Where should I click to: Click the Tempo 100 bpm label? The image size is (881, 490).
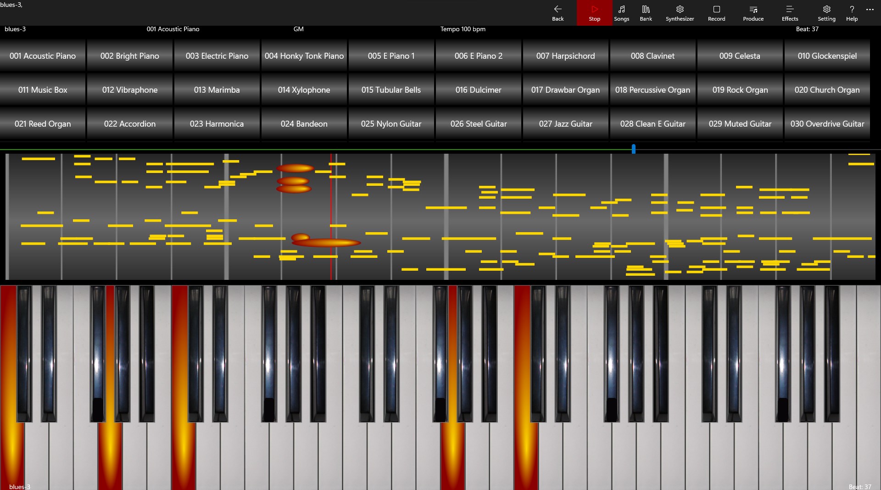pyautogui.click(x=463, y=29)
